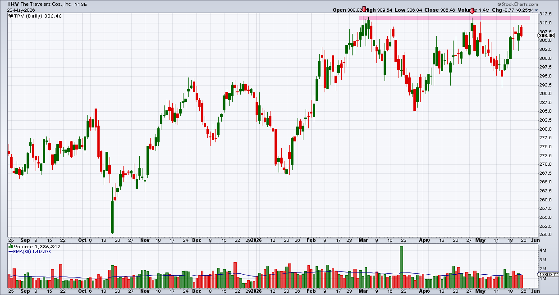
Task: Click the 280.0 price axis label
Action: coord(545,129)
